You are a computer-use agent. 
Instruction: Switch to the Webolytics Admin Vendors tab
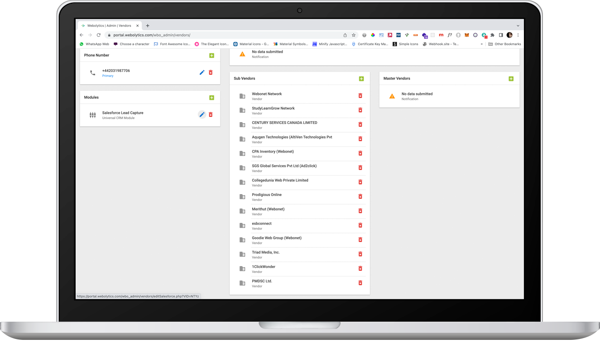click(x=109, y=25)
